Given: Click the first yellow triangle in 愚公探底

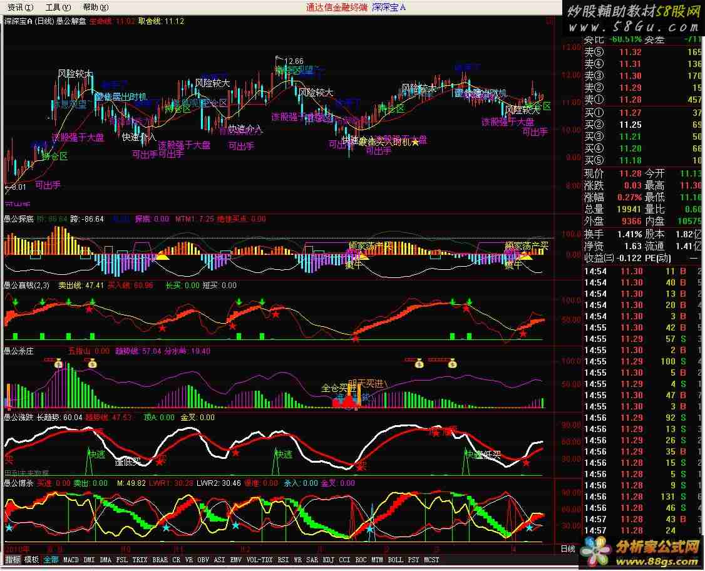Looking at the screenshot, I should click(162, 256).
